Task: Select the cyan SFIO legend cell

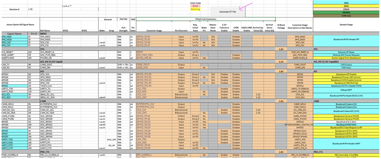Action: pos(346,3)
